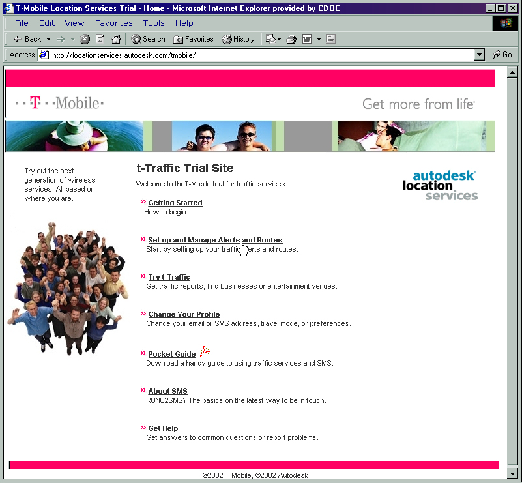Screen dimensions: 522x483
Task: Click the banner photo of two men in sunglasses
Action: [x=222, y=136]
